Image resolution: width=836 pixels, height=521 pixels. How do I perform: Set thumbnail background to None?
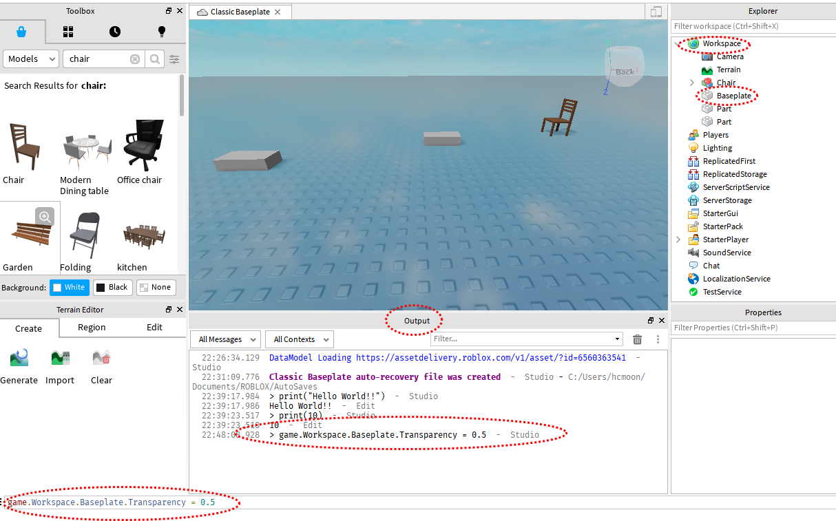tap(156, 288)
